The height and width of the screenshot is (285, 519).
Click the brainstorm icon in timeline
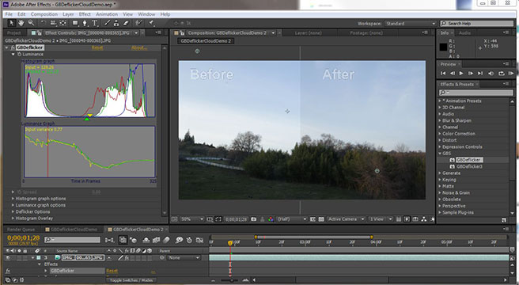179,240
